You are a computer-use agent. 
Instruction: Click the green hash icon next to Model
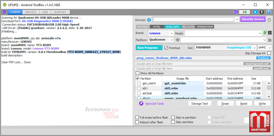265,33
